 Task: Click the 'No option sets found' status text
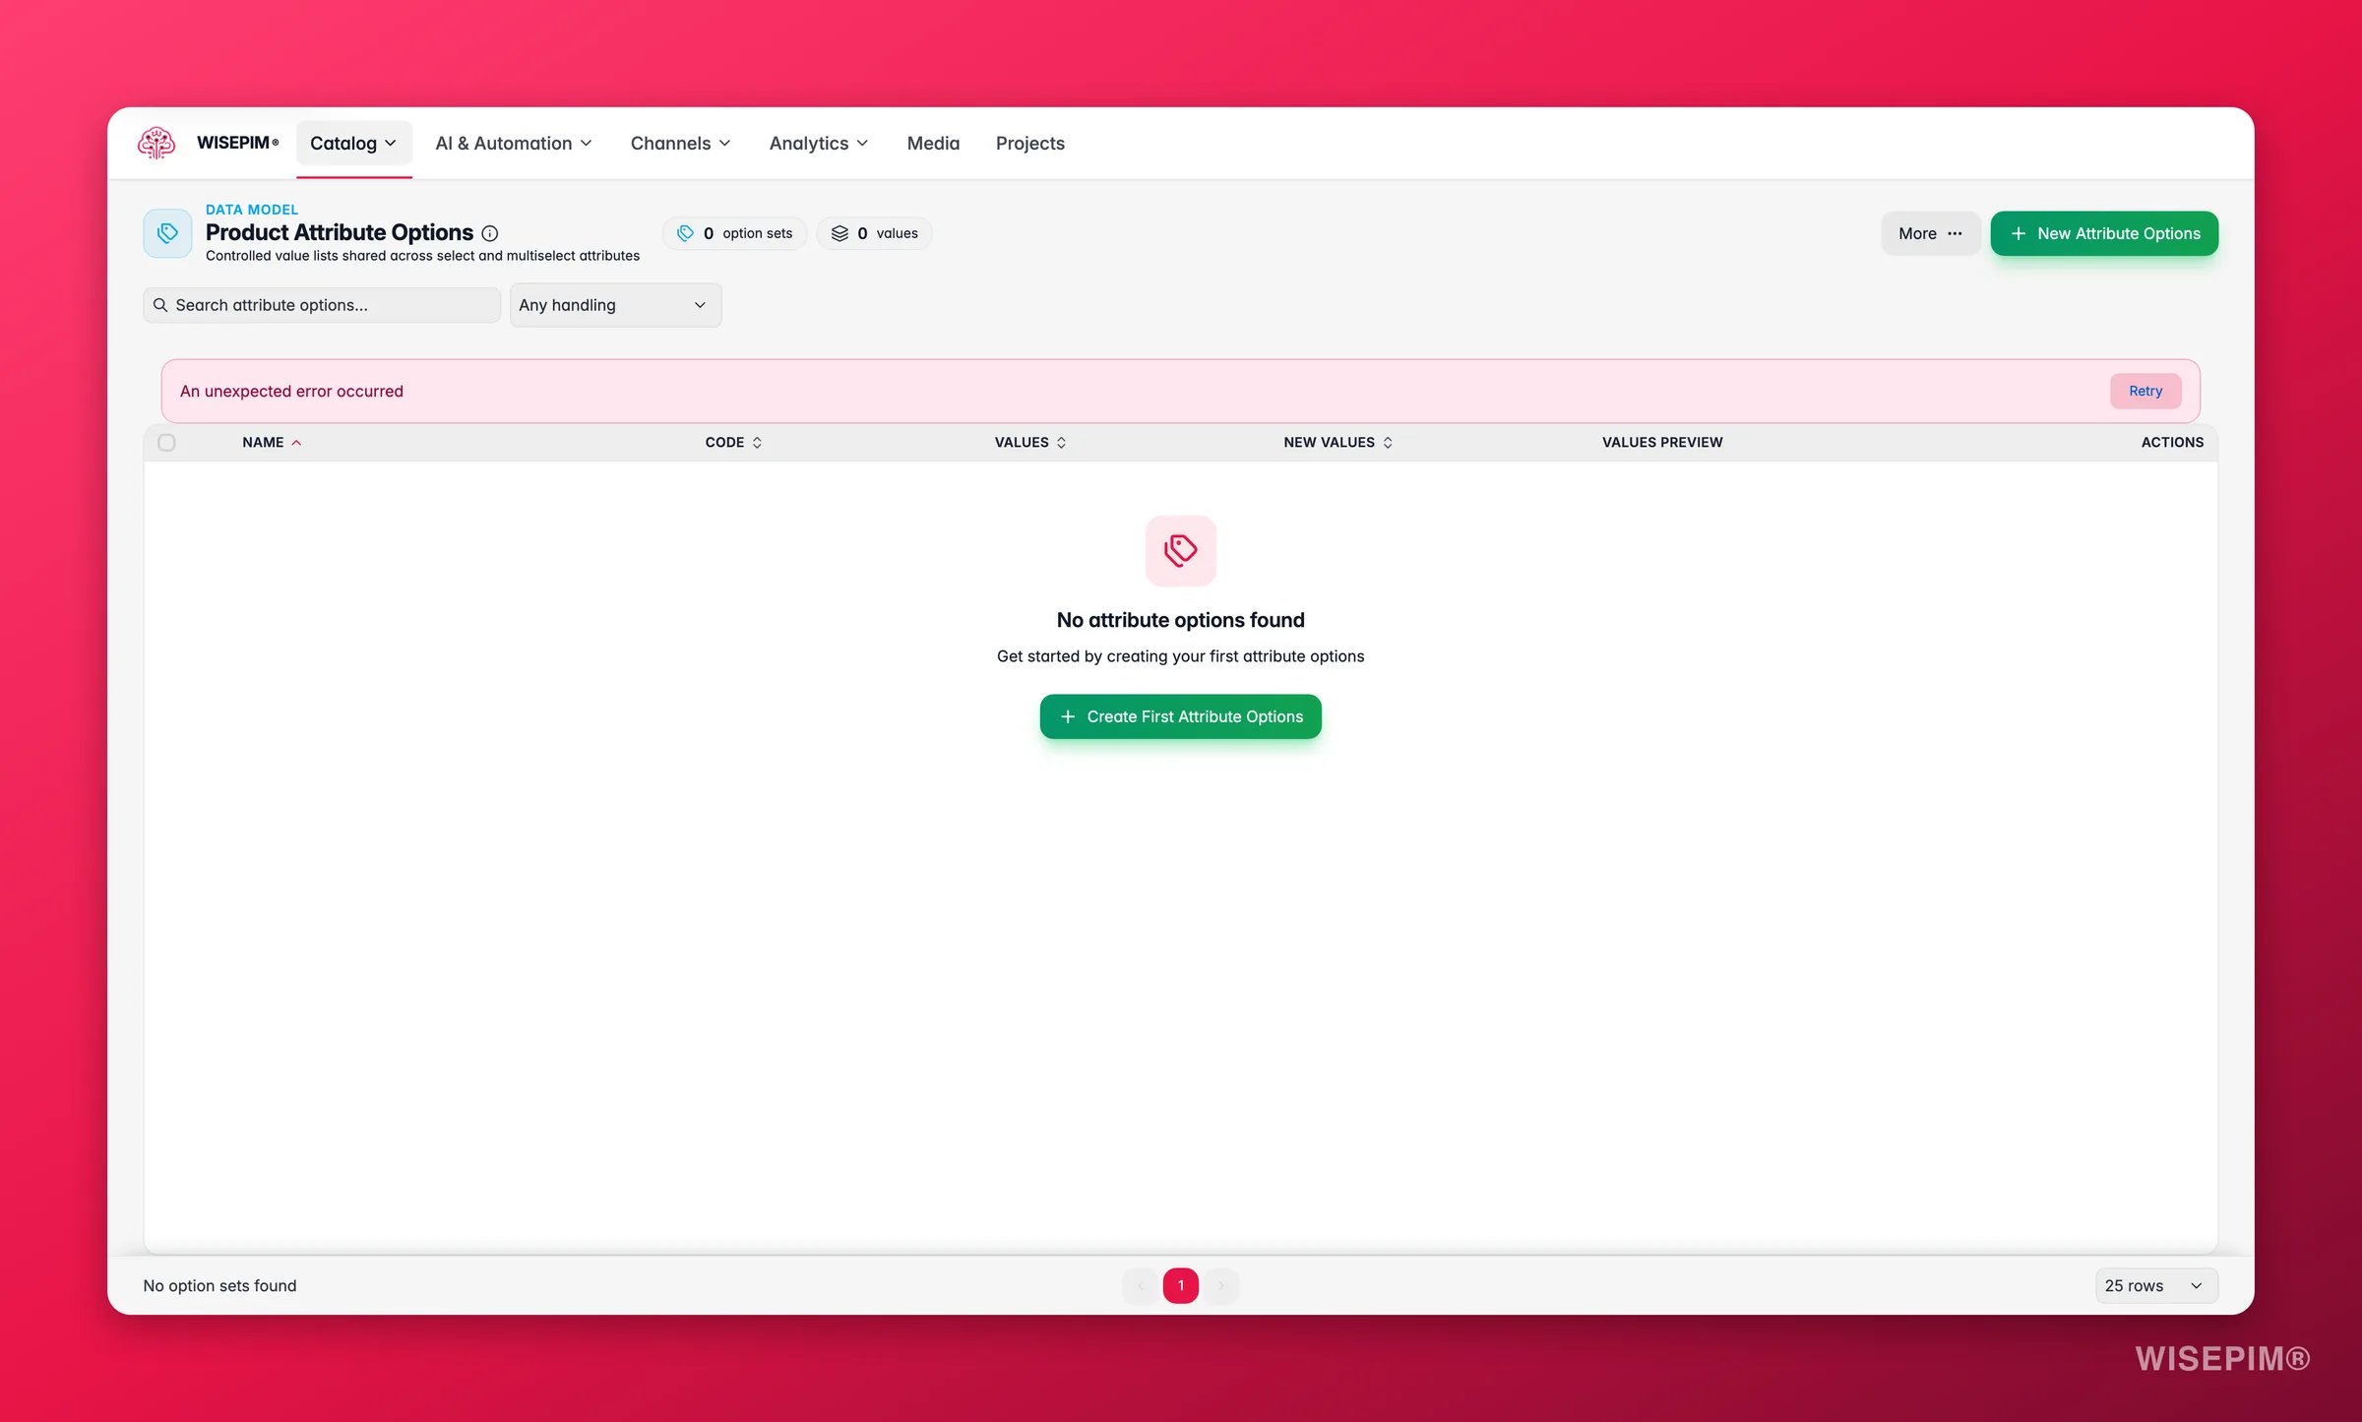[219, 1285]
